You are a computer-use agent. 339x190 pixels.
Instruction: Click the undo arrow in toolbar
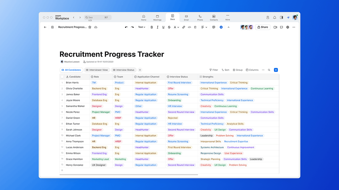coord(126,27)
